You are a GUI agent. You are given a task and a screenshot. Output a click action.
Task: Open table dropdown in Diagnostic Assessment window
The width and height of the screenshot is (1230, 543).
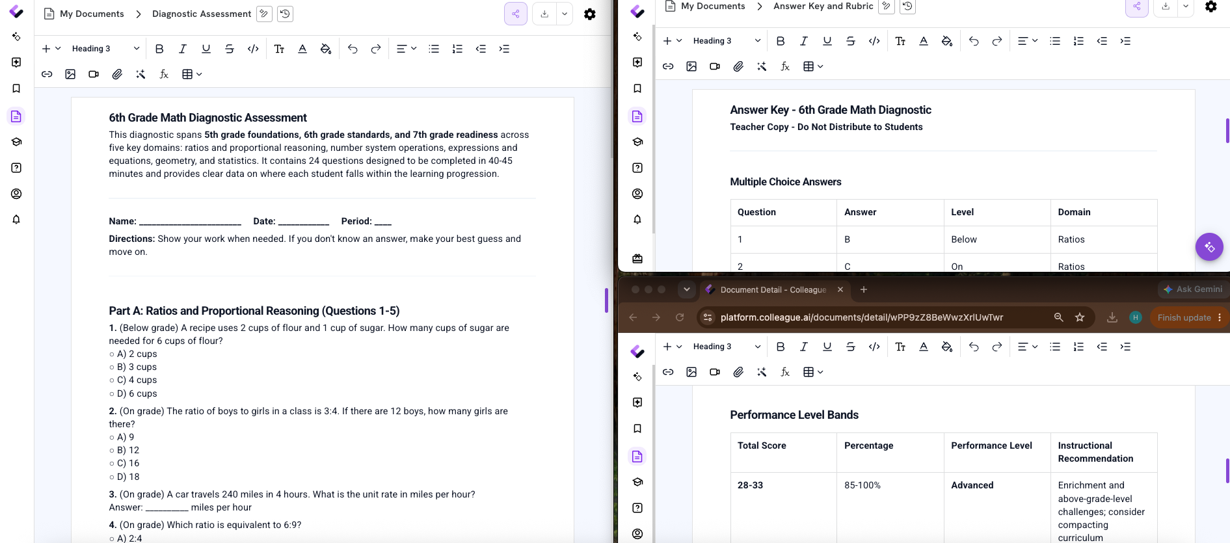(192, 74)
